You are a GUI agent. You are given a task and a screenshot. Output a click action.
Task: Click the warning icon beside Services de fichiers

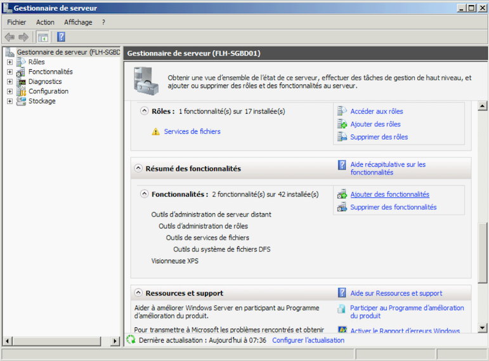[x=155, y=132]
